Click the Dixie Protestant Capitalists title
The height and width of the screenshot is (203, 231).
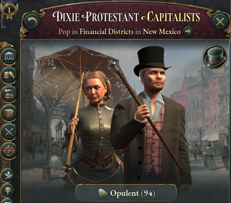126,17
